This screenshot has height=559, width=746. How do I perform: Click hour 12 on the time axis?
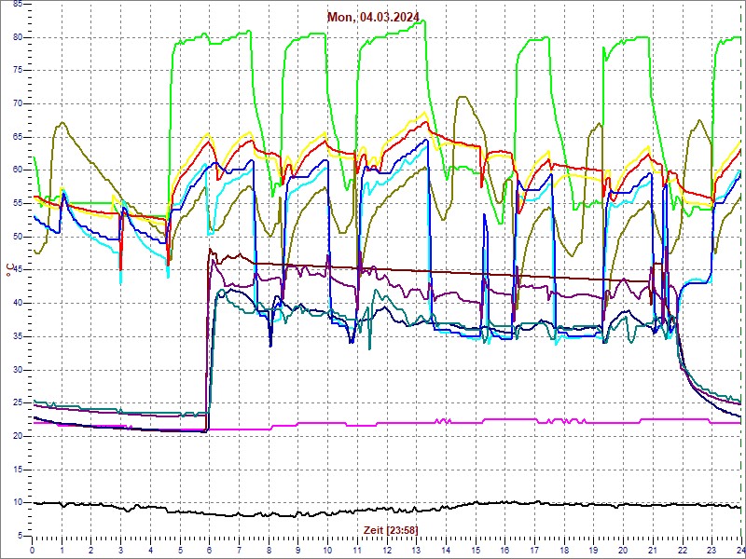coord(387,550)
